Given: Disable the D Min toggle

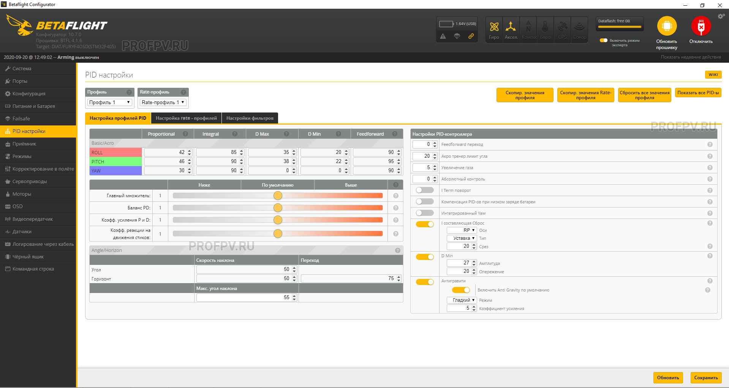Looking at the screenshot, I should 425,257.
